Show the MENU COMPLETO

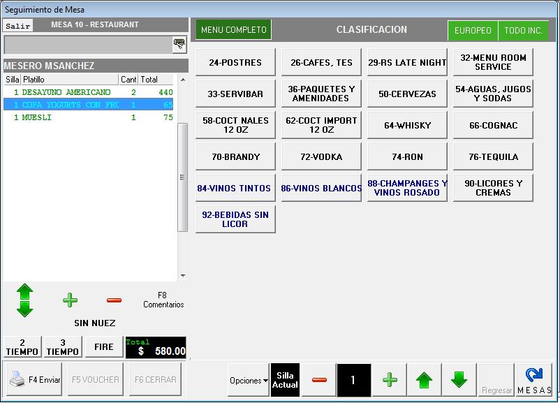click(234, 29)
